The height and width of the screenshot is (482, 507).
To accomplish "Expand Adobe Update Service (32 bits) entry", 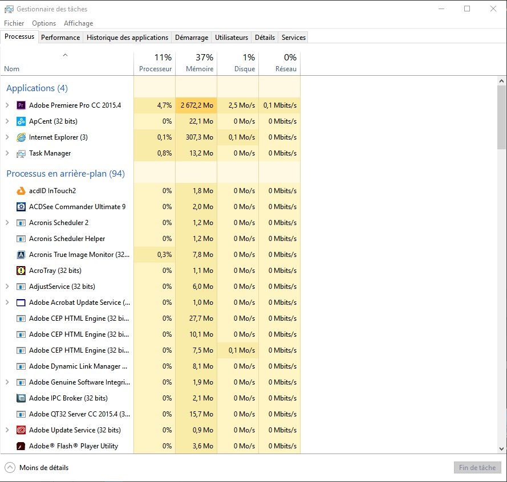I will [x=7, y=430].
